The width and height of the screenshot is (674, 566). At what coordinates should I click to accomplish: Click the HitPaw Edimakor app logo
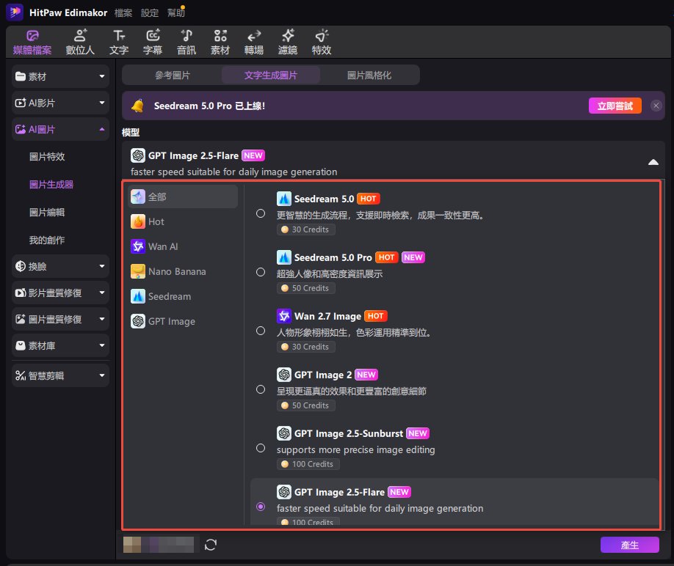pos(15,12)
